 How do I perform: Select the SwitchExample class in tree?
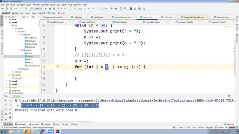32,66
